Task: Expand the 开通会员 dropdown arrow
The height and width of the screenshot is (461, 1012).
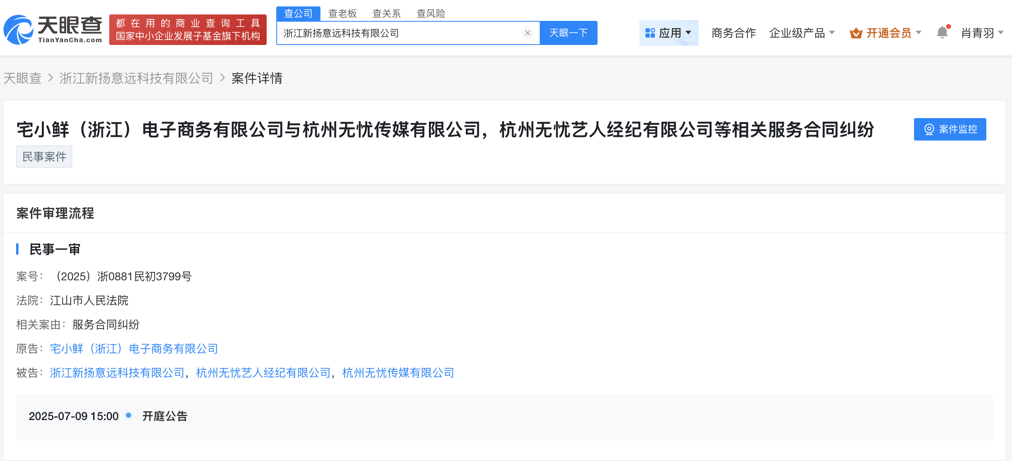Action: (x=918, y=33)
